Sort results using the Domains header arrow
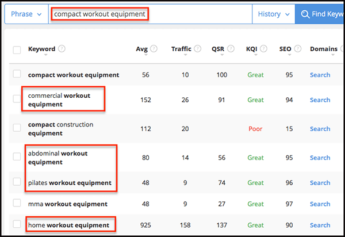Viewport: 345px width, 237px height. (333, 55)
